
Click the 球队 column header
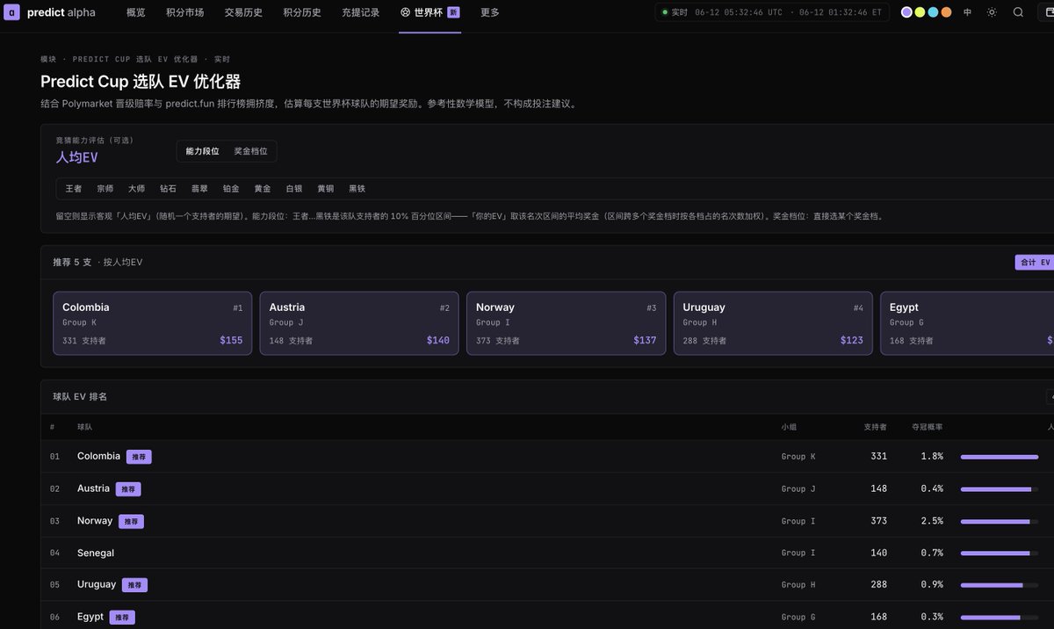[x=84, y=427]
